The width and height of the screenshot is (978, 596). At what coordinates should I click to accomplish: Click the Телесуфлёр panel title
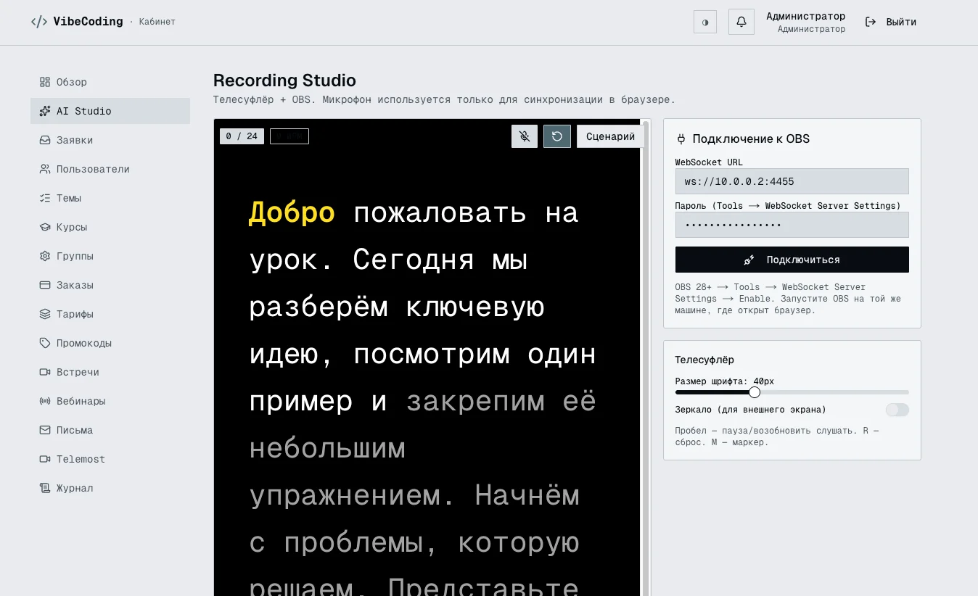click(x=704, y=360)
